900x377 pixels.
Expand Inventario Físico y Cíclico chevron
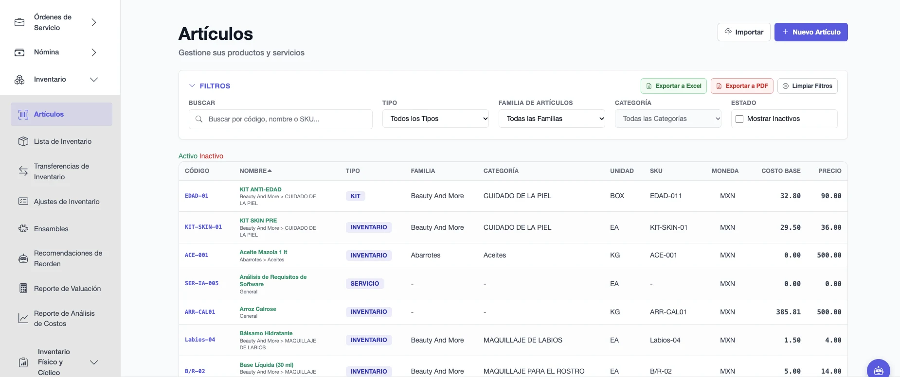[x=94, y=362]
